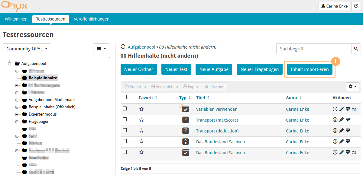Check the box for Variablen verwenden row
The height and width of the screenshot is (175, 363).
[x=125, y=109]
